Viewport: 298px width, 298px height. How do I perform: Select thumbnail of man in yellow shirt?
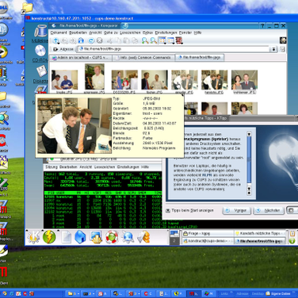pos(94,77)
